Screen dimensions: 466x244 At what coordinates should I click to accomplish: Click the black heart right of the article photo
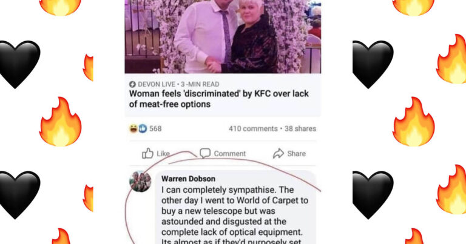click(373, 63)
